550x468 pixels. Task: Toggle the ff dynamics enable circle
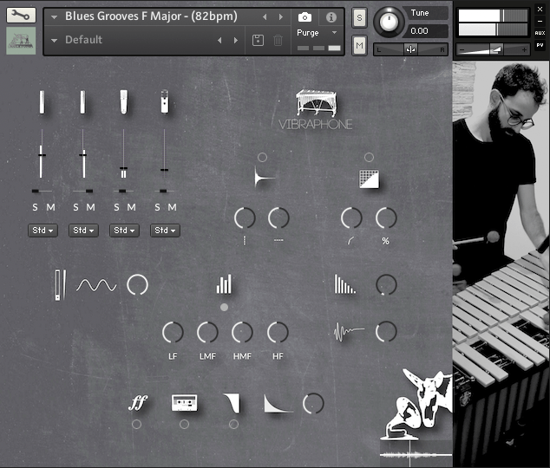(x=136, y=424)
